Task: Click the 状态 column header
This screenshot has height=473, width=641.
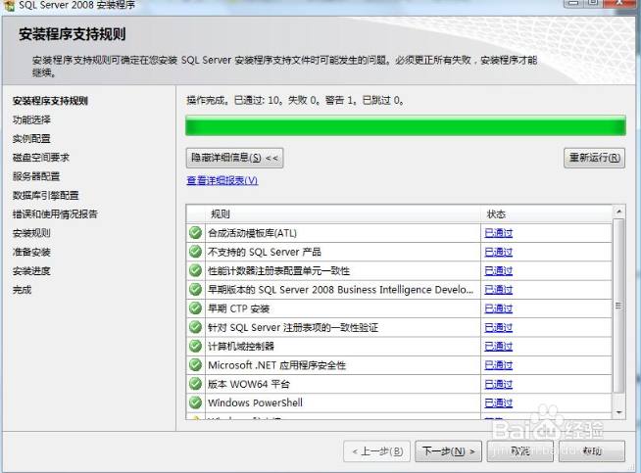Action: pyautogui.click(x=547, y=214)
